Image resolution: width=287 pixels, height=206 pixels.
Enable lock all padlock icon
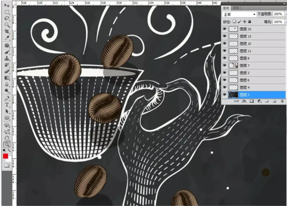point(250,21)
